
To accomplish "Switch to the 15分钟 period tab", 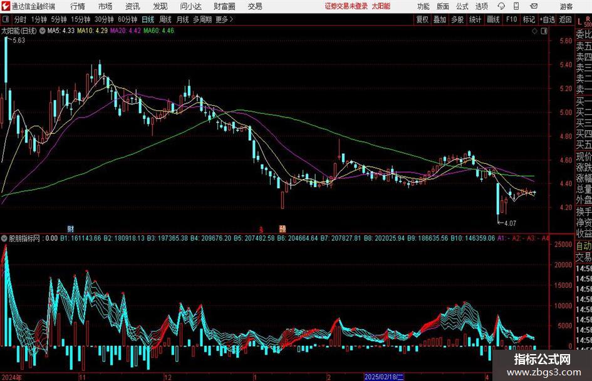I will (x=81, y=19).
